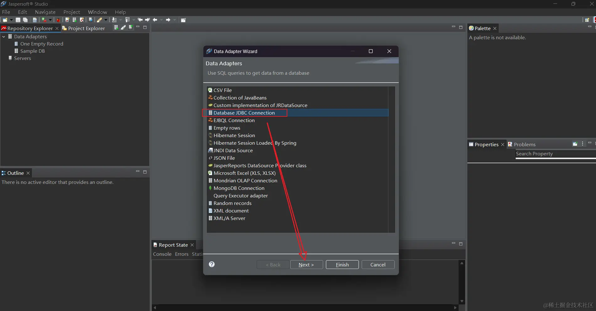Click Create server connection icon in Repository Explorer
Image resolution: width=596 pixels, height=311 pixels.
(130, 27)
